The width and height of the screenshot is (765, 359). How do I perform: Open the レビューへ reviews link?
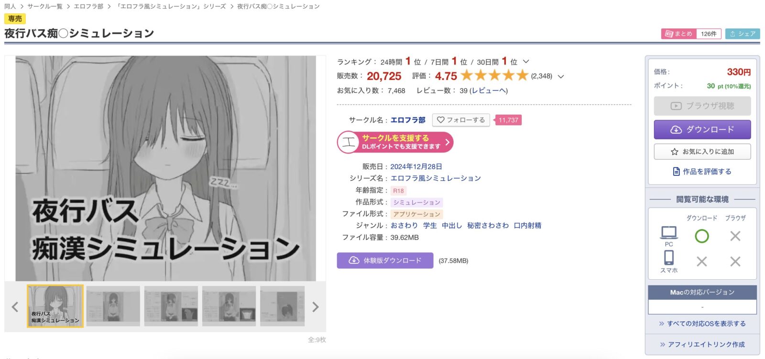click(x=488, y=90)
